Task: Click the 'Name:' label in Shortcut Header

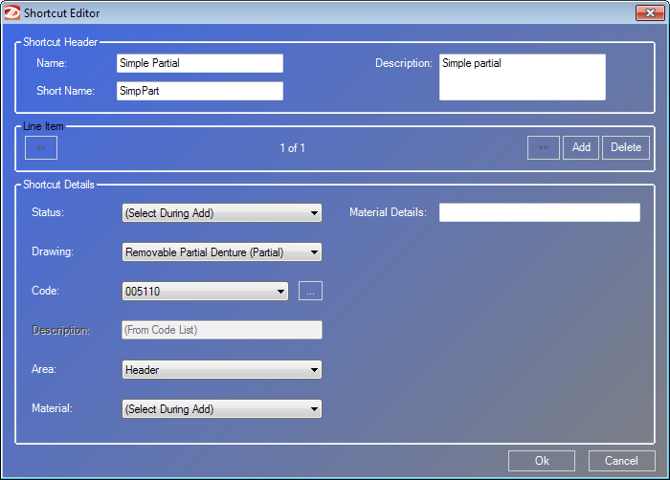Action: [52, 63]
